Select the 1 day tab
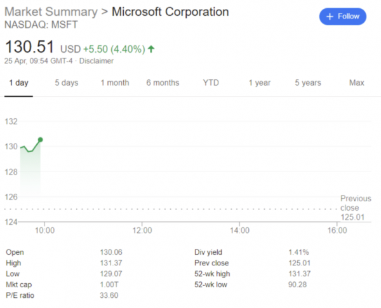The width and height of the screenshot is (381, 308). point(18,83)
